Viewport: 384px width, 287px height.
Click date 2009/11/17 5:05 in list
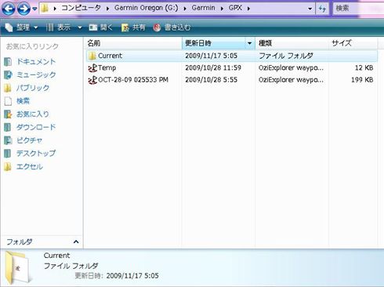coord(211,56)
